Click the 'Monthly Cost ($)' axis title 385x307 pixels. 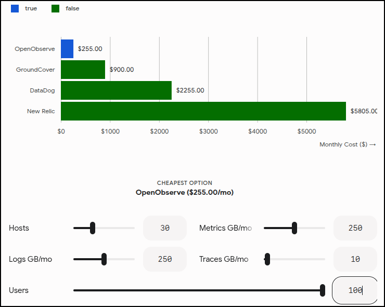pos(348,144)
